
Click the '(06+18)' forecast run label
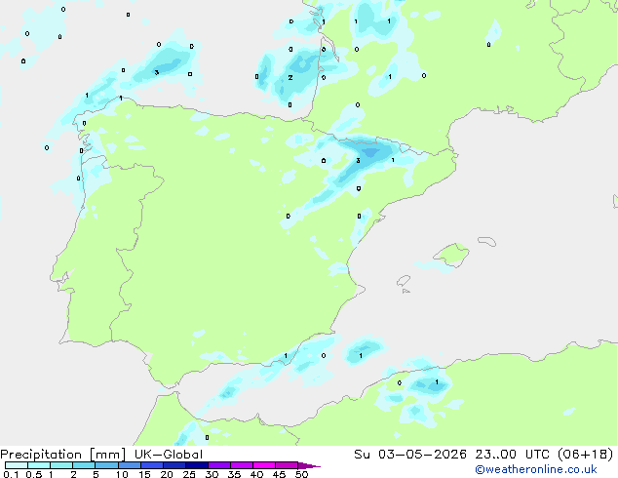[x=586, y=455]
